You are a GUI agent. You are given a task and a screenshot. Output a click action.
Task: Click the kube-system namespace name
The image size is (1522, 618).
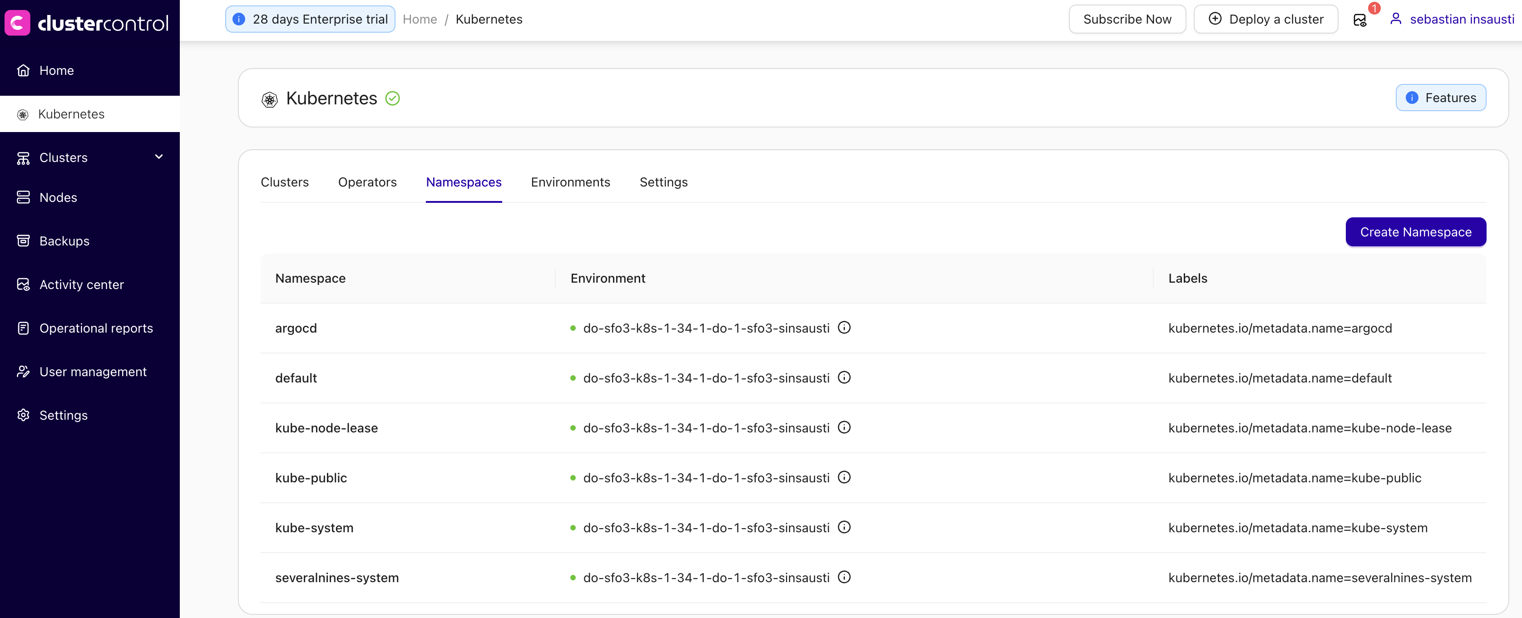tap(314, 528)
